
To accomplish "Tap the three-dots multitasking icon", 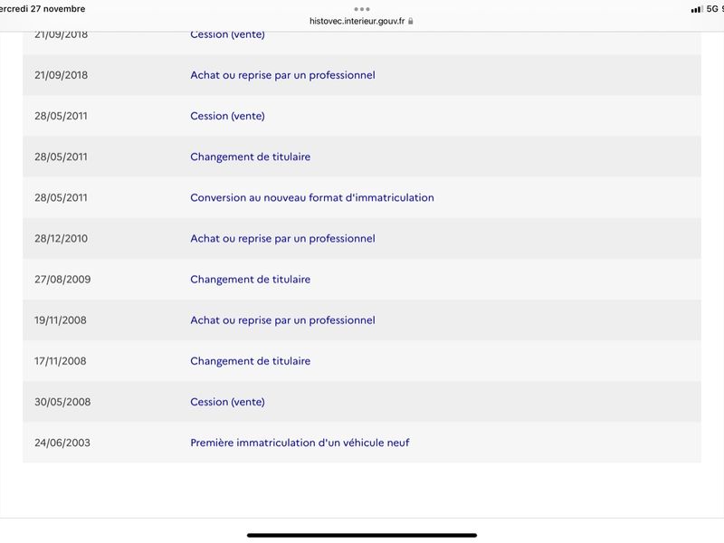I will tap(361, 9).
